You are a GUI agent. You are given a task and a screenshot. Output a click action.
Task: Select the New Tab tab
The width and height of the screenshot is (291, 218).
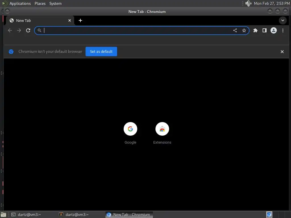pos(40,20)
